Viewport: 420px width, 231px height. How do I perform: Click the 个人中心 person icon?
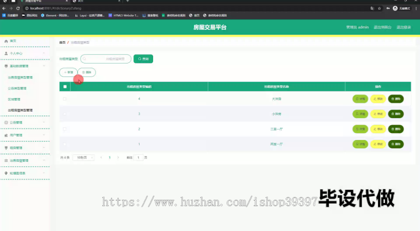click(6, 53)
